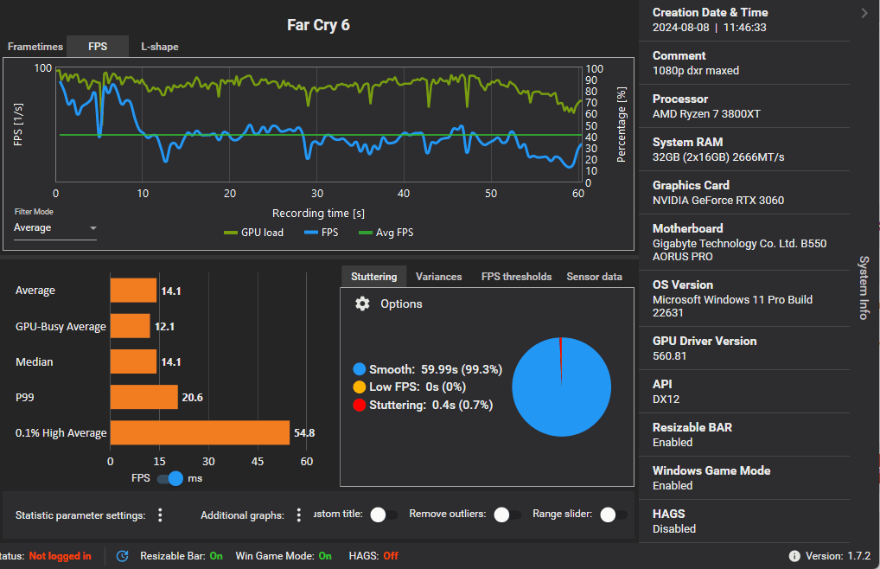Click the 'Not logged in' status text

click(x=60, y=556)
